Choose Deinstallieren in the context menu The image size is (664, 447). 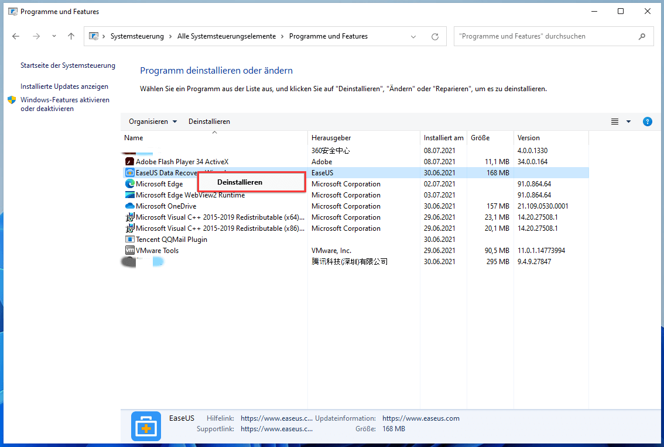tap(252, 182)
